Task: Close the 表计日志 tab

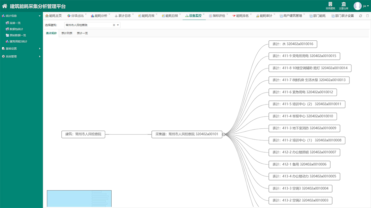Action: point(133,14)
